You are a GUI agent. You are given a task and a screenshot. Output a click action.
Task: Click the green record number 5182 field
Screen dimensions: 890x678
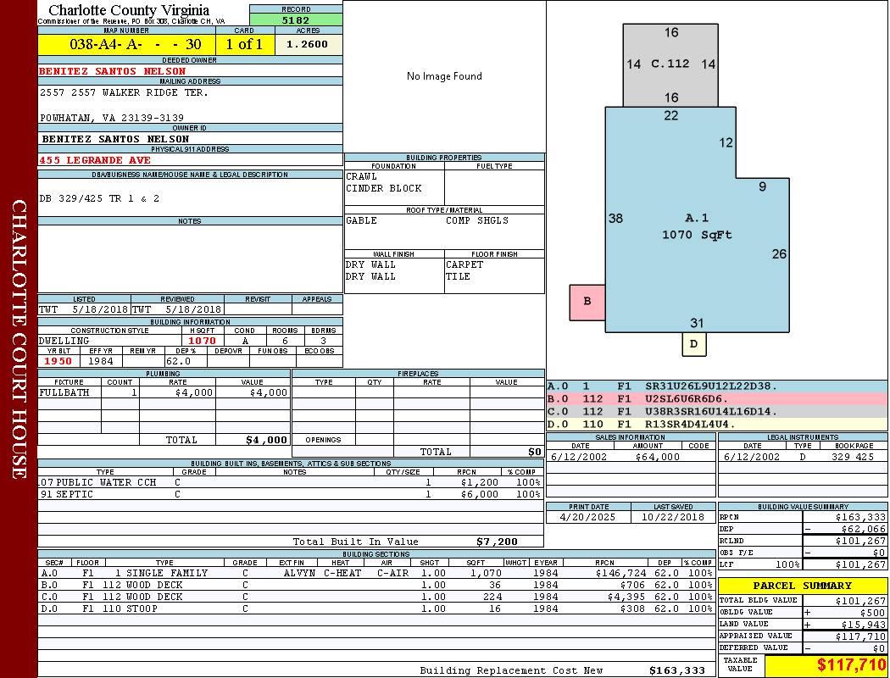point(296,19)
